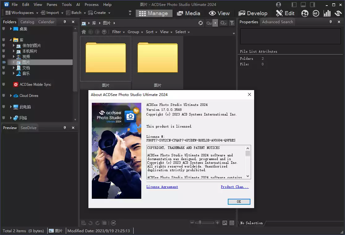Open the Panes menu
The image size is (345, 235).
tap(52, 4)
